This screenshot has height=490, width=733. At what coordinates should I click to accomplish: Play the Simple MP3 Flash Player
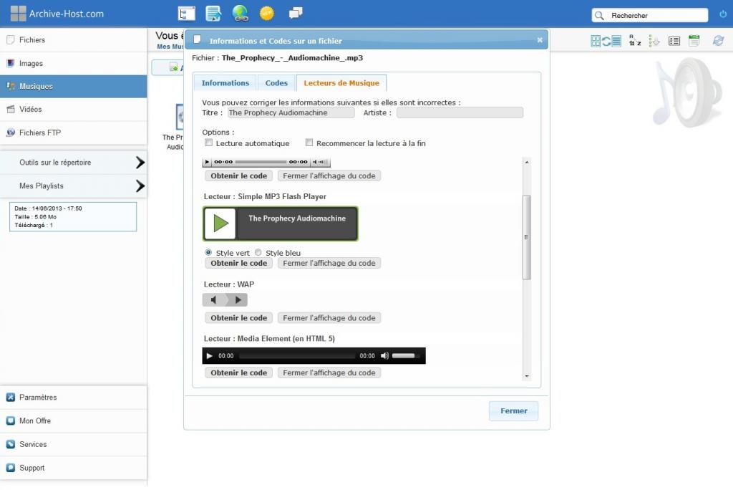pyautogui.click(x=220, y=224)
